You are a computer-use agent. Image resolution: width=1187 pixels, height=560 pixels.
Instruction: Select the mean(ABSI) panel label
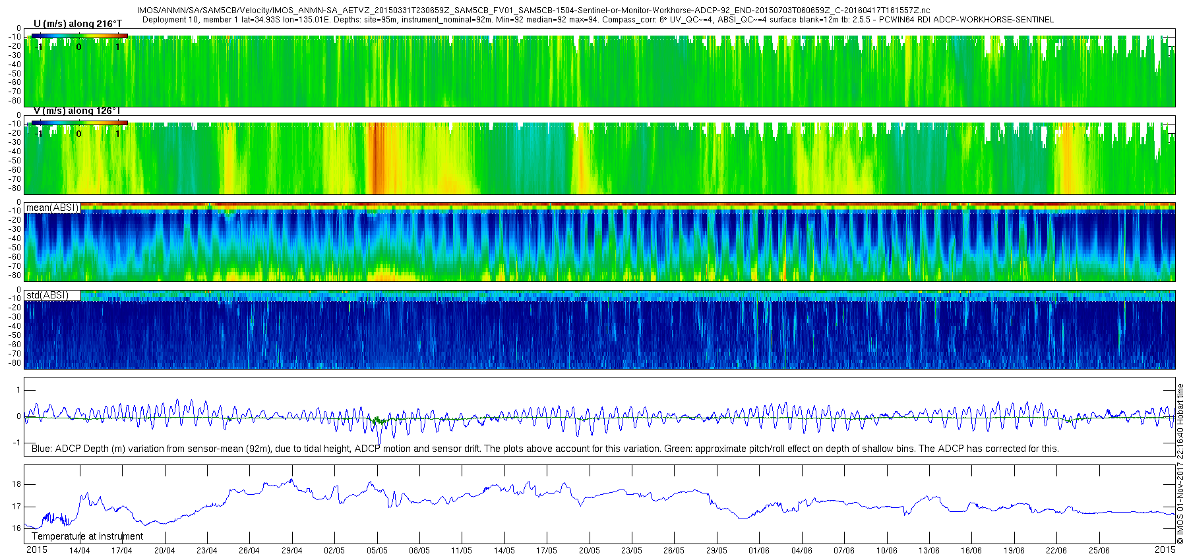click(52, 208)
